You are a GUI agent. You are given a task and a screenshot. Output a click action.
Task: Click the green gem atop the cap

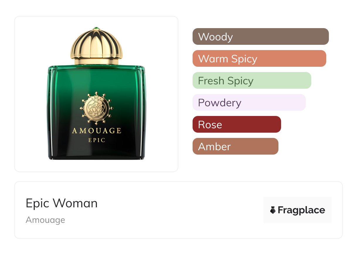pyautogui.click(x=96, y=28)
